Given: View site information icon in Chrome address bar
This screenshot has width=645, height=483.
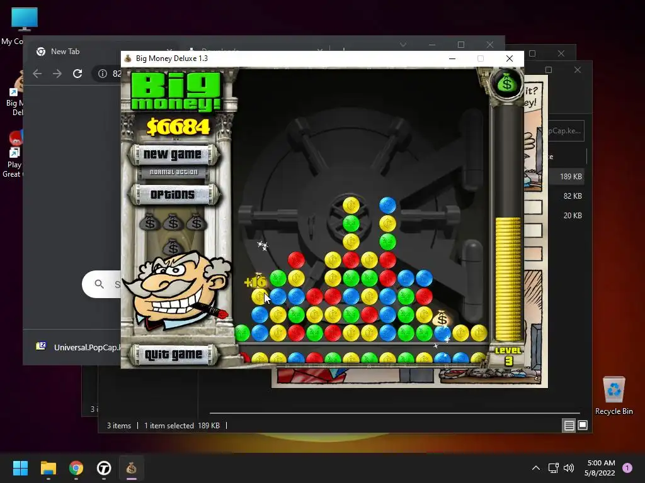Looking at the screenshot, I should coord(103,74).
